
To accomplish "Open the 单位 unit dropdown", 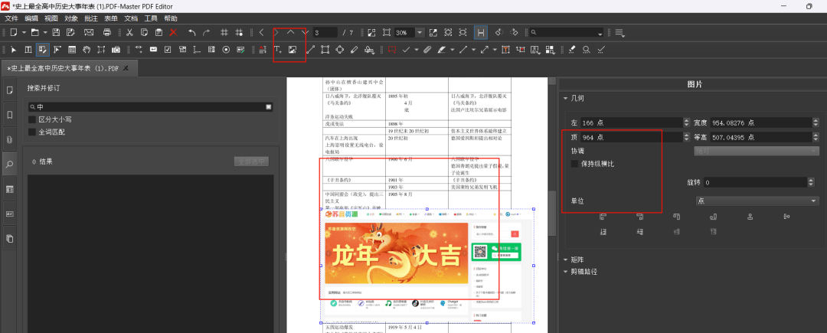I will 756,201.
